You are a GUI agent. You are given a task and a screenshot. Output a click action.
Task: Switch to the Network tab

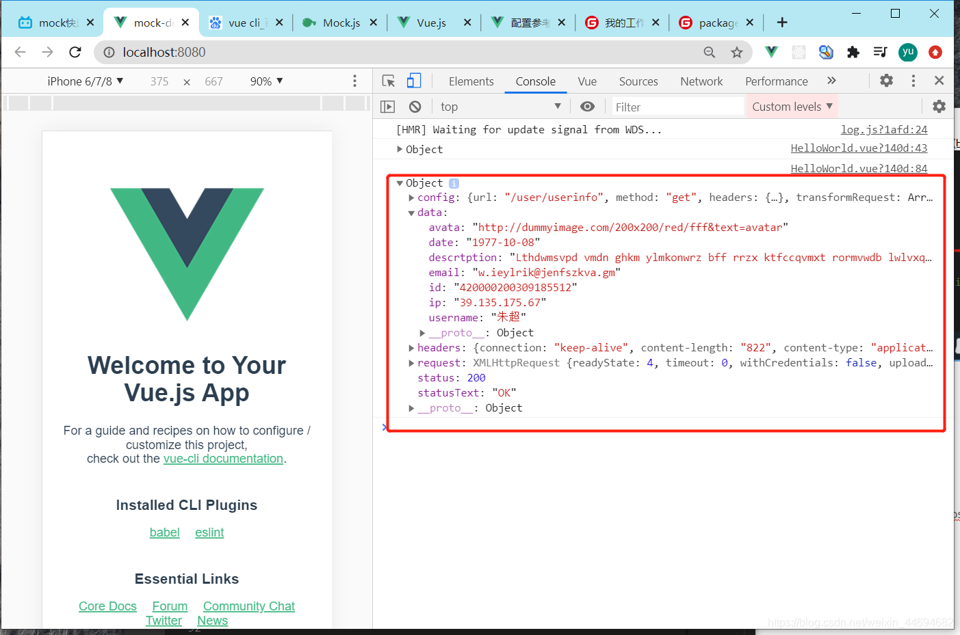[701, 81]
